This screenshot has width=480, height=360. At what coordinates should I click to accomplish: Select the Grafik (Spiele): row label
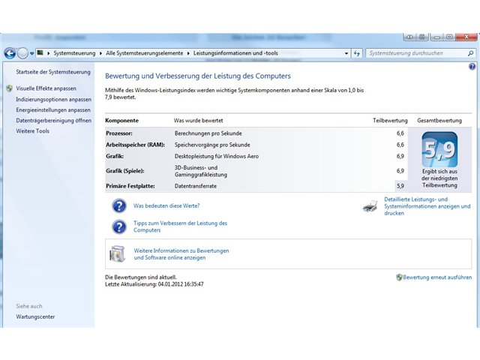[125, 171]
